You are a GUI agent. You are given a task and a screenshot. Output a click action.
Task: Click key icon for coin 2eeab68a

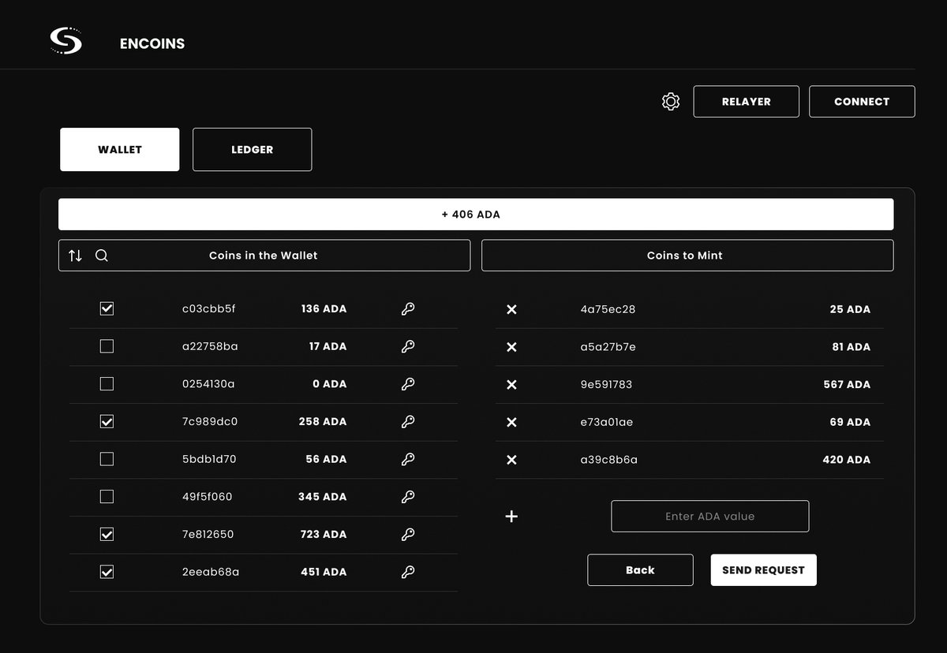point(408,572)
